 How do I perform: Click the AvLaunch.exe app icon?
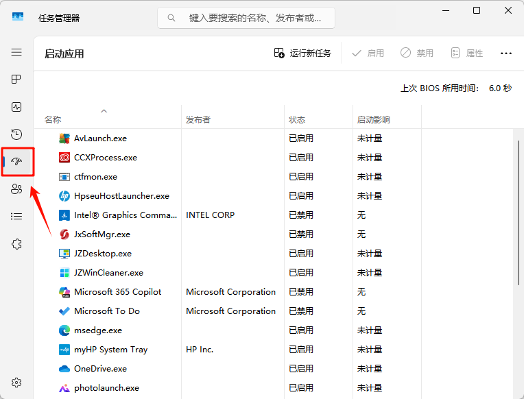(64, 138)
